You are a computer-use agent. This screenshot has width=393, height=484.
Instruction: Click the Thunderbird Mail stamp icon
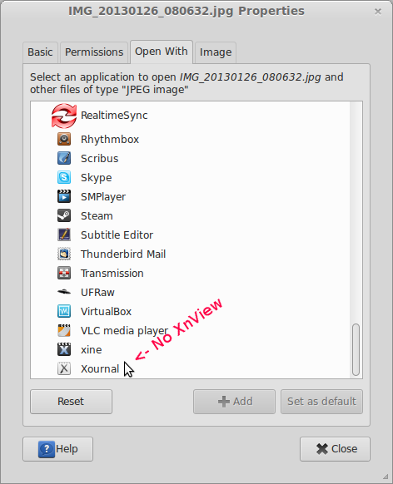click(x=64, y=254)
